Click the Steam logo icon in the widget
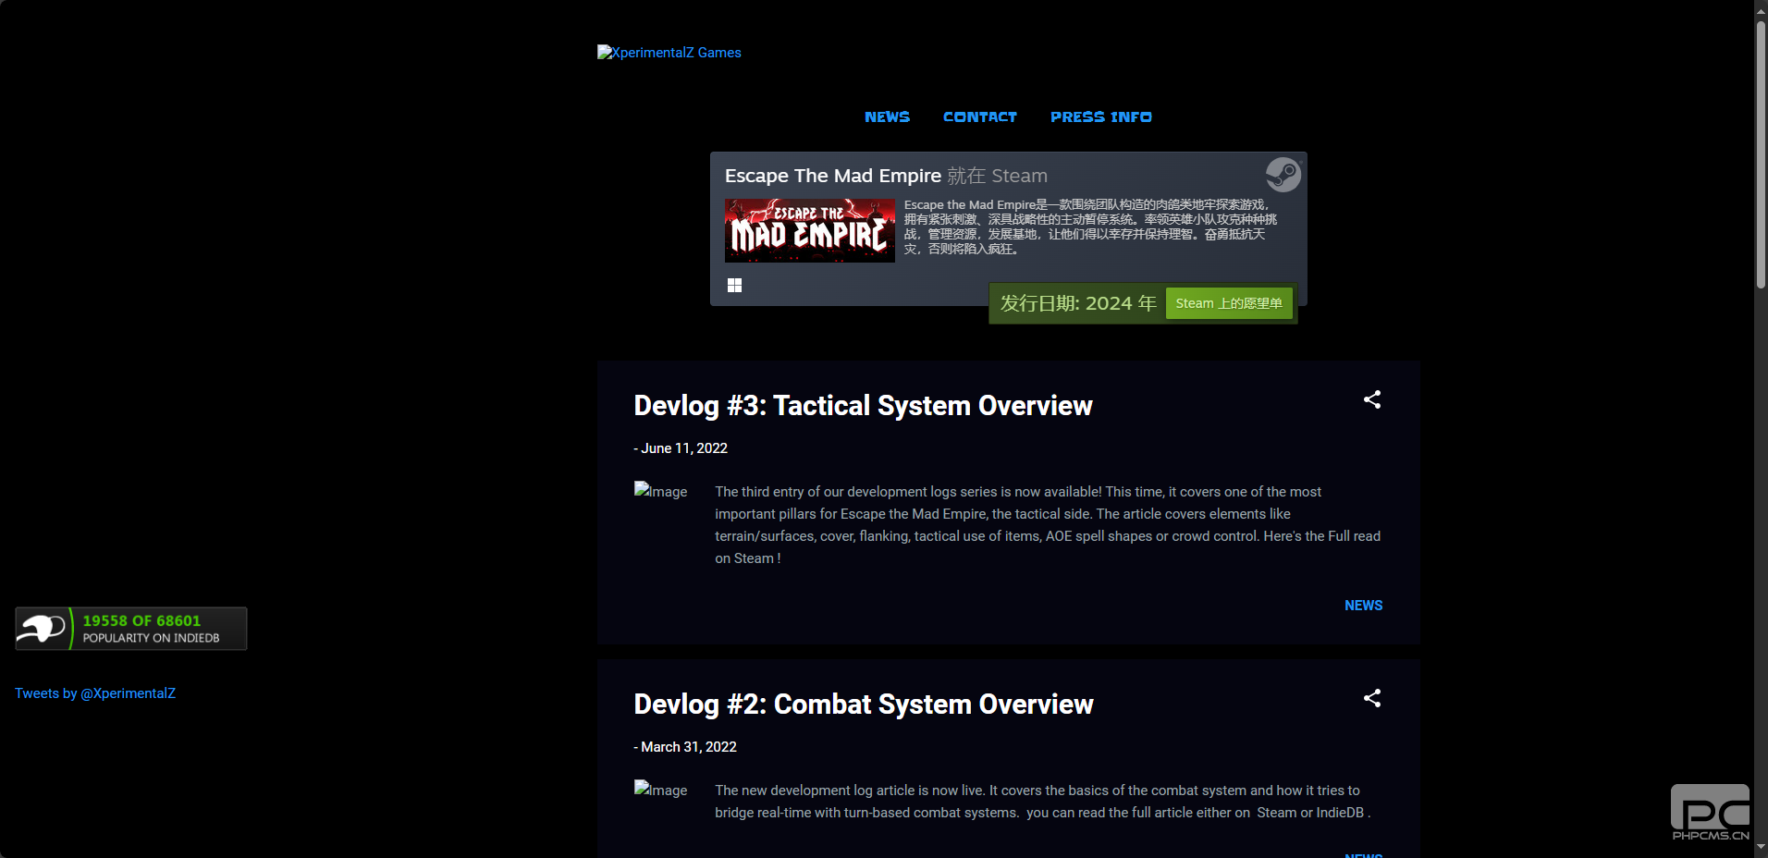 [1283, 174]
